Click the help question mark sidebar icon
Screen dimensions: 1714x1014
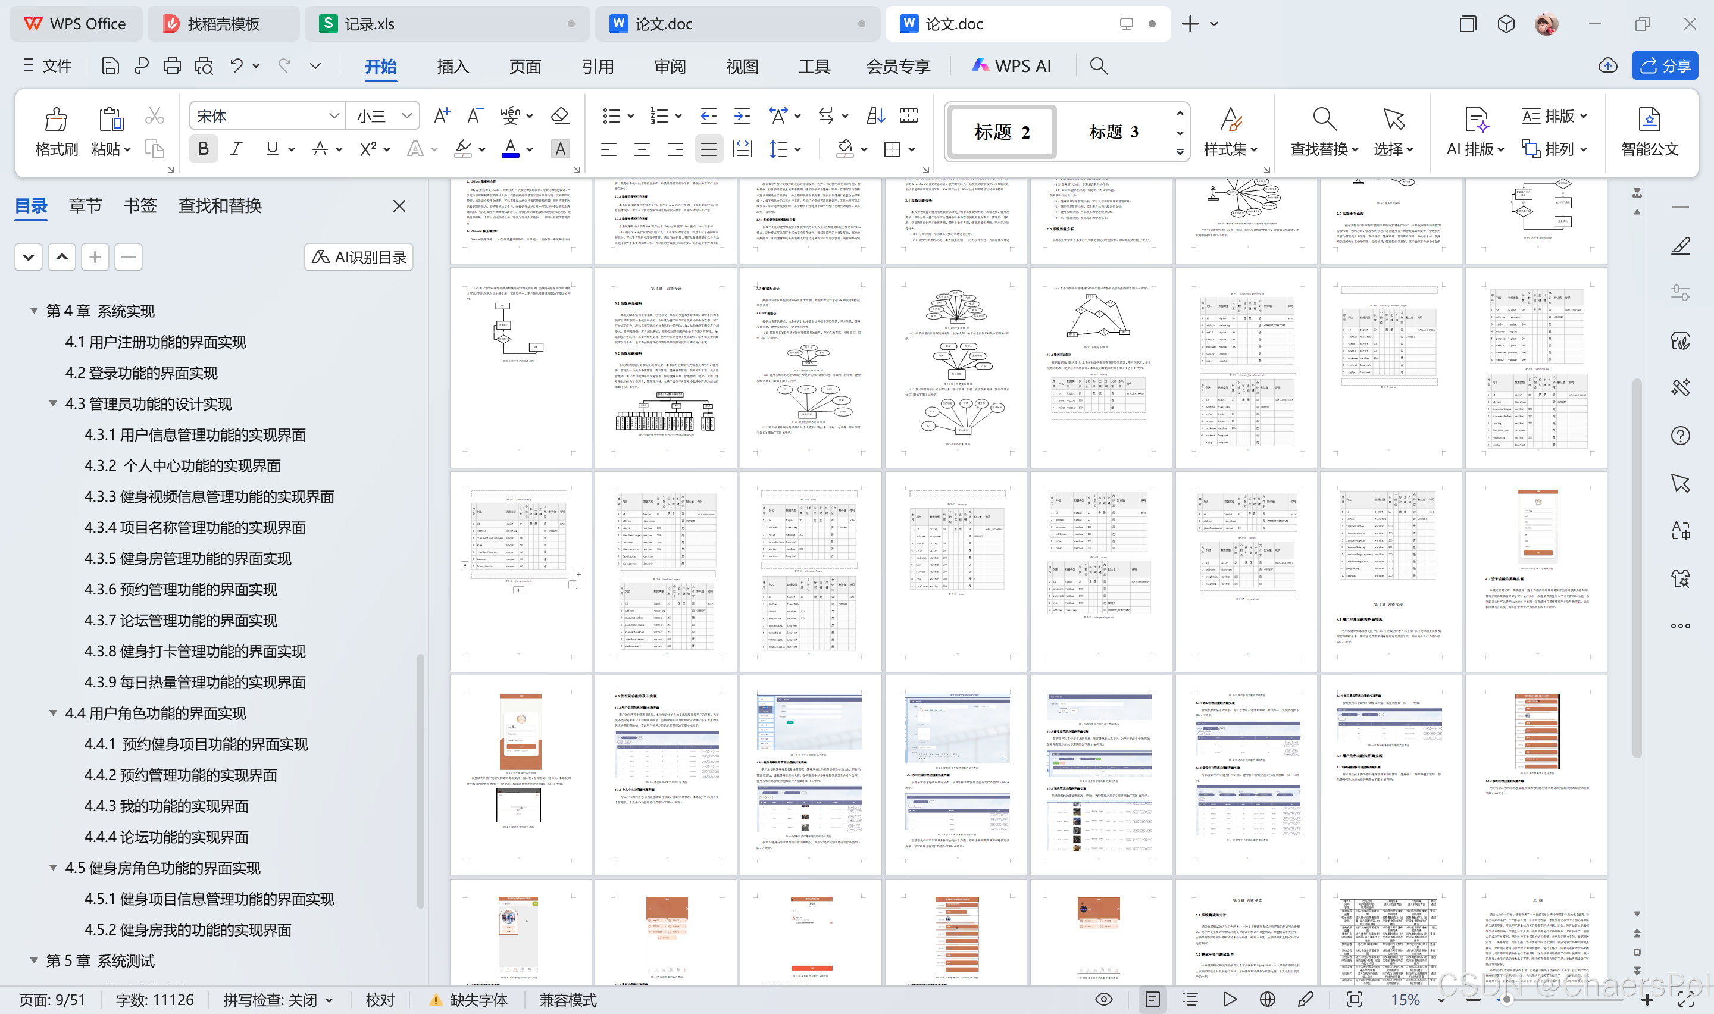coord(1681,436)
